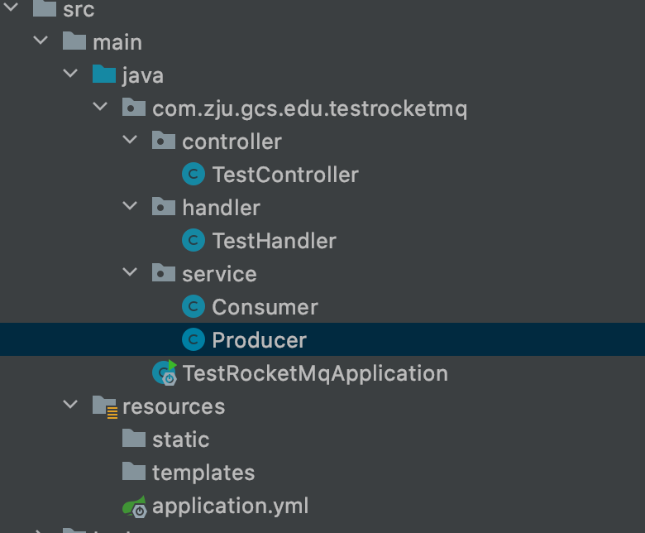The width and height of the screenshot is (645, 533).
Task: Select the src root folder
Action: click(x=79, y=10)
